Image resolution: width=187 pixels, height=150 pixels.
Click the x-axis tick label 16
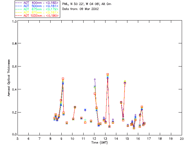point(138,138)
